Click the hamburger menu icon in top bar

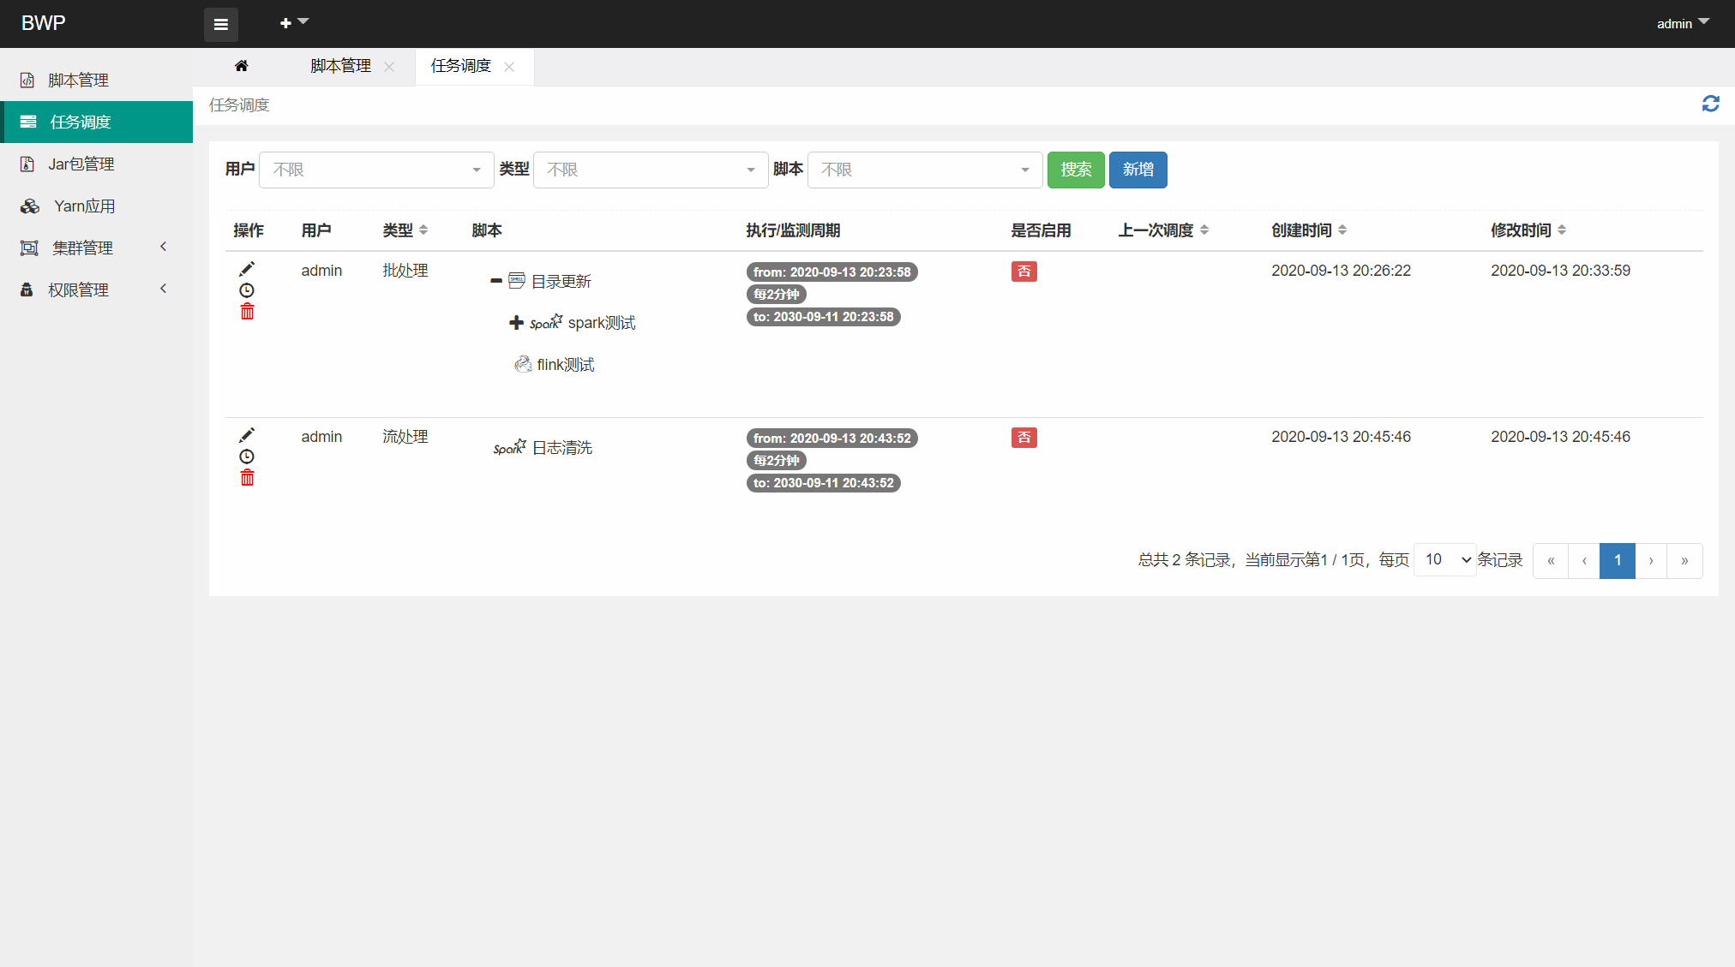220,24
